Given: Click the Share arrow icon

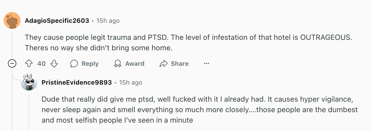Looking at the screenshot, I should point(164,64).
